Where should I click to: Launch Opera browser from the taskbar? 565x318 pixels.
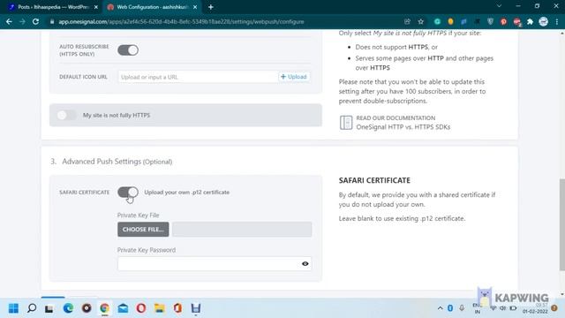(x=141, y=308)
